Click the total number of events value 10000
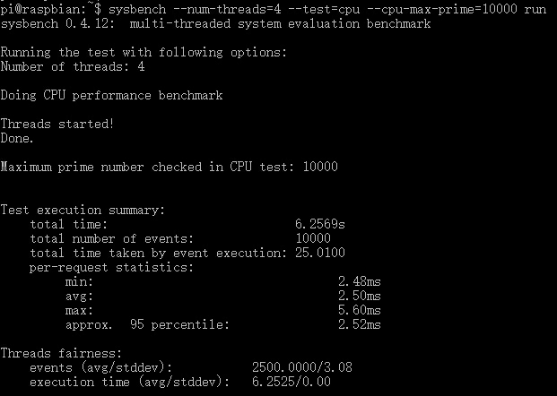557x396 pixels. click(x=312, y=238)
